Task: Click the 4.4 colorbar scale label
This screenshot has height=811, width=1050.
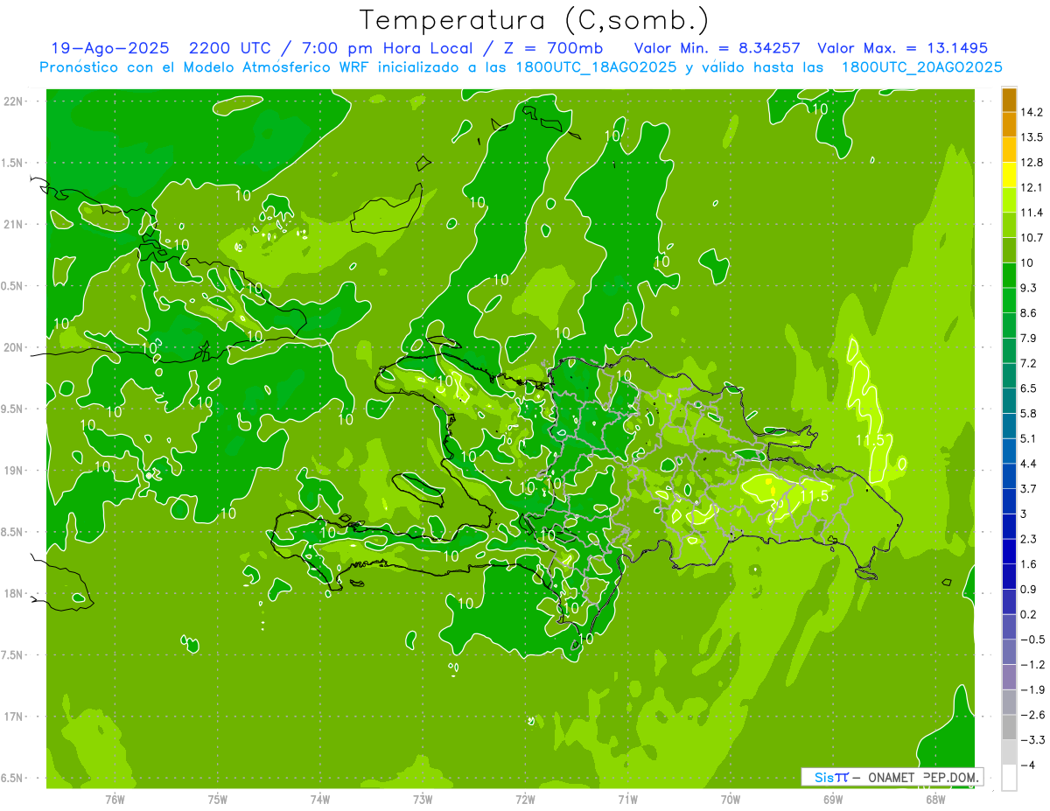Action: [x=1028, y=464]
